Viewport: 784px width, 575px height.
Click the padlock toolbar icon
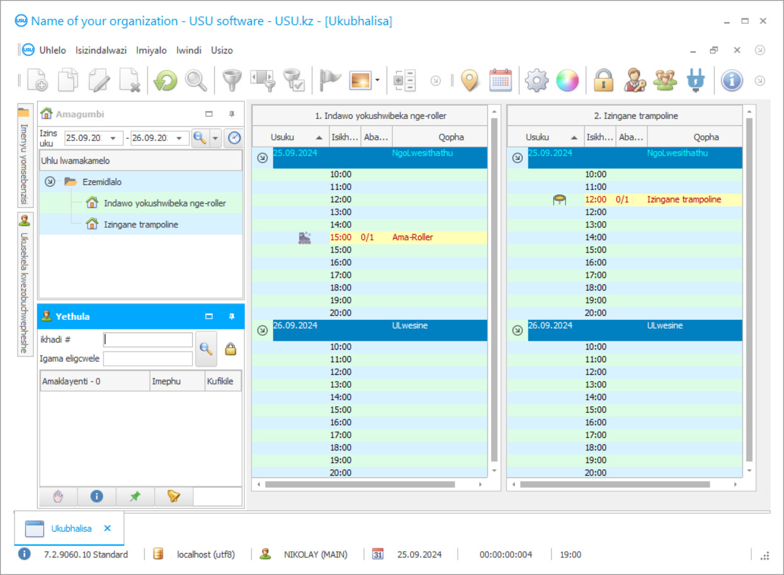click(x=603, y=81)
